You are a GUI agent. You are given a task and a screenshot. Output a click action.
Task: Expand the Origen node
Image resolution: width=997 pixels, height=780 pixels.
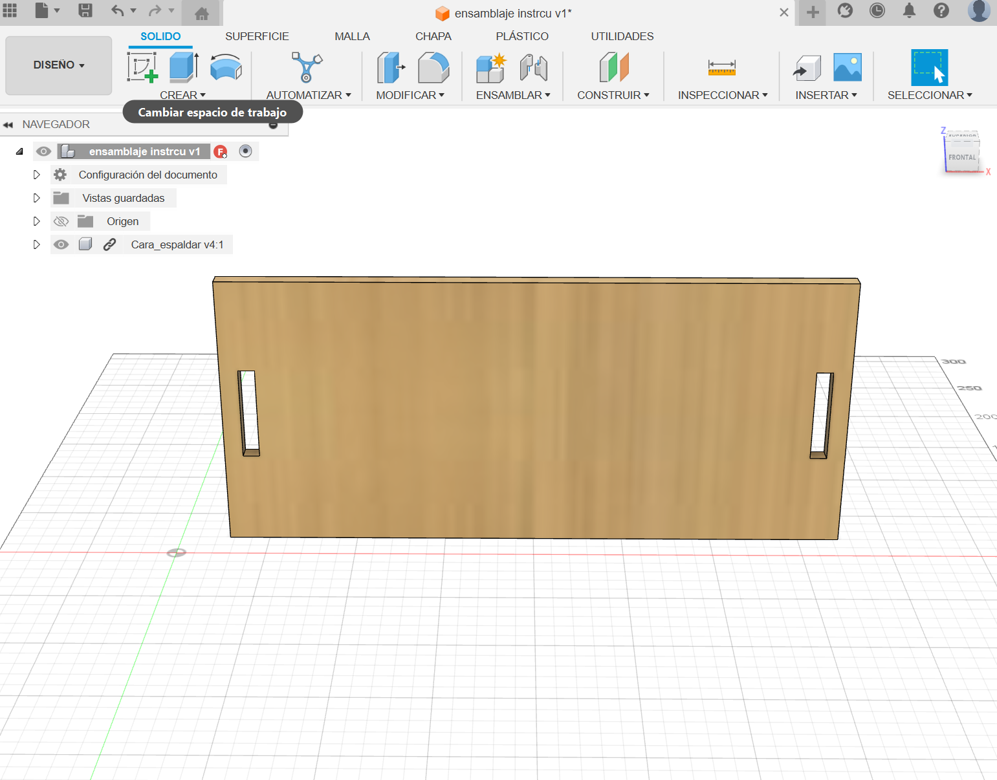(36, 221)
